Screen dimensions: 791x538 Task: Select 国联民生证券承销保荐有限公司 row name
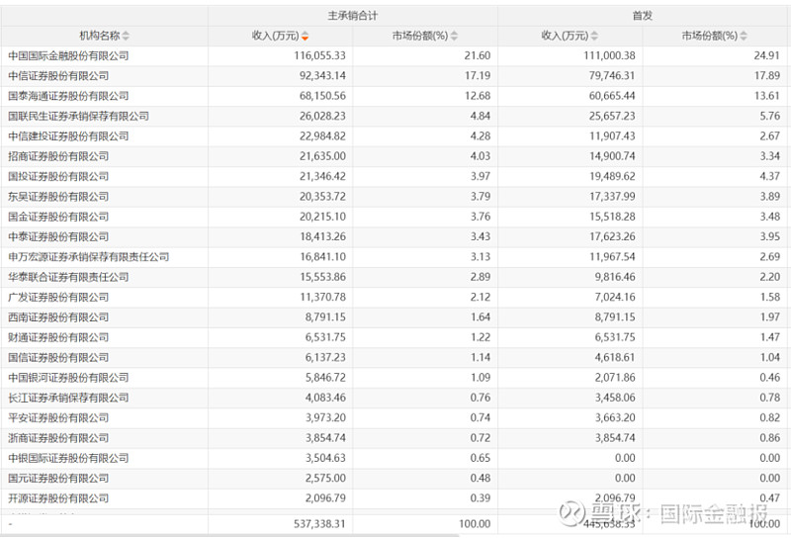pyautogui.click(x=78, y=116)
